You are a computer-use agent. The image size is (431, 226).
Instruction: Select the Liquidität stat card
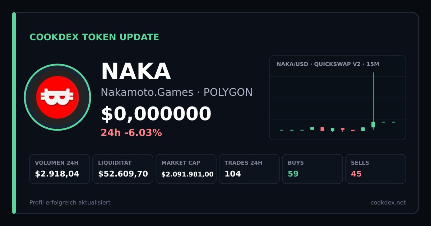click(x=123, y=169)
